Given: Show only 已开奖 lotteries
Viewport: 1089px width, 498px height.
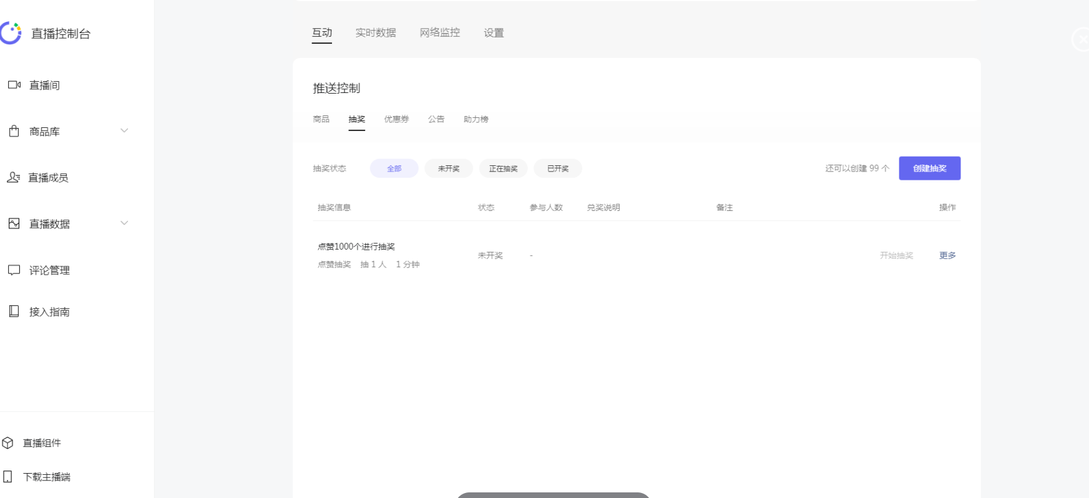Looking at the screenshot, I should (x=557, y=168).
